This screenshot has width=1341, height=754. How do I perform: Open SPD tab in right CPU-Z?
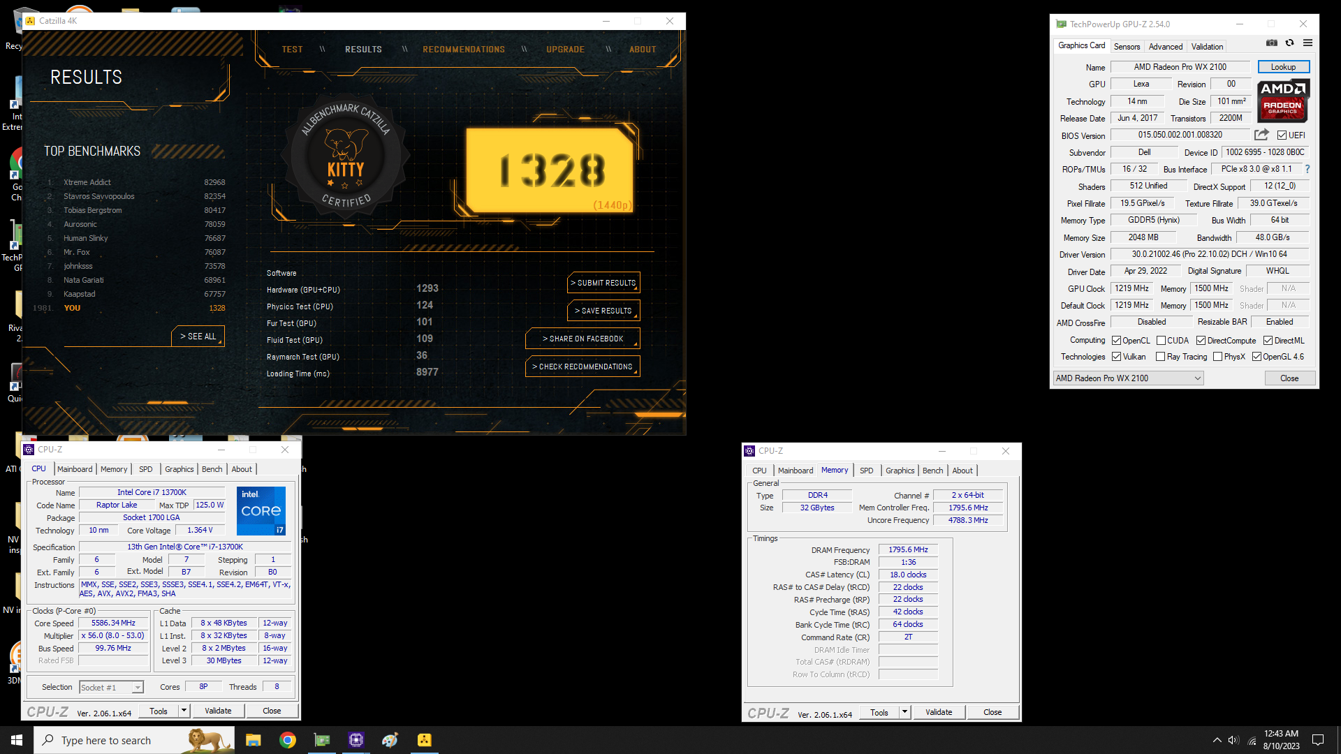[x=866, y=471]
